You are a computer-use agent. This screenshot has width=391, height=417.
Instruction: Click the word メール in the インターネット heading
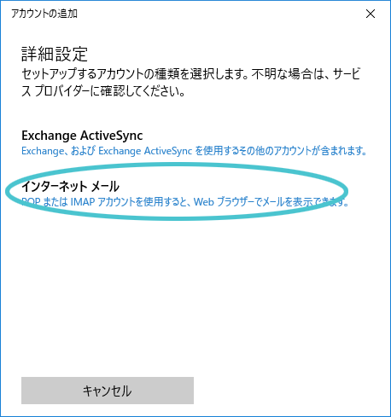coord(105,187)
